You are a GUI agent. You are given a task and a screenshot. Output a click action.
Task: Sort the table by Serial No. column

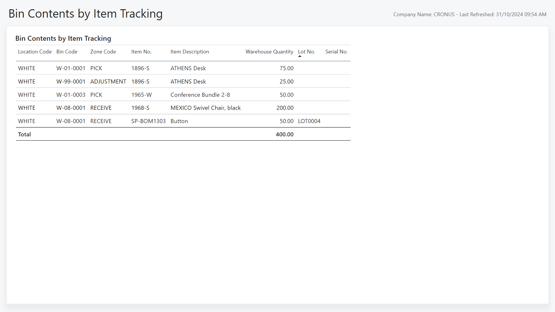[x=336, y=52]
